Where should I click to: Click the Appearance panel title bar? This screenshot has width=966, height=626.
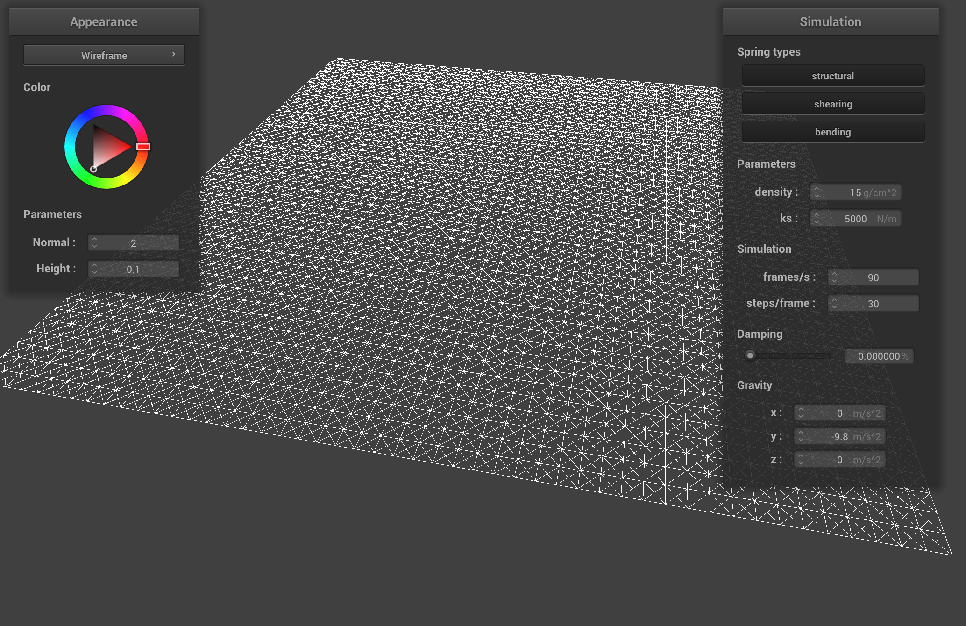click(x=104, y=21)
